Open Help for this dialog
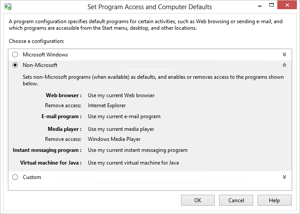300x214 pixels. (274, 200)
